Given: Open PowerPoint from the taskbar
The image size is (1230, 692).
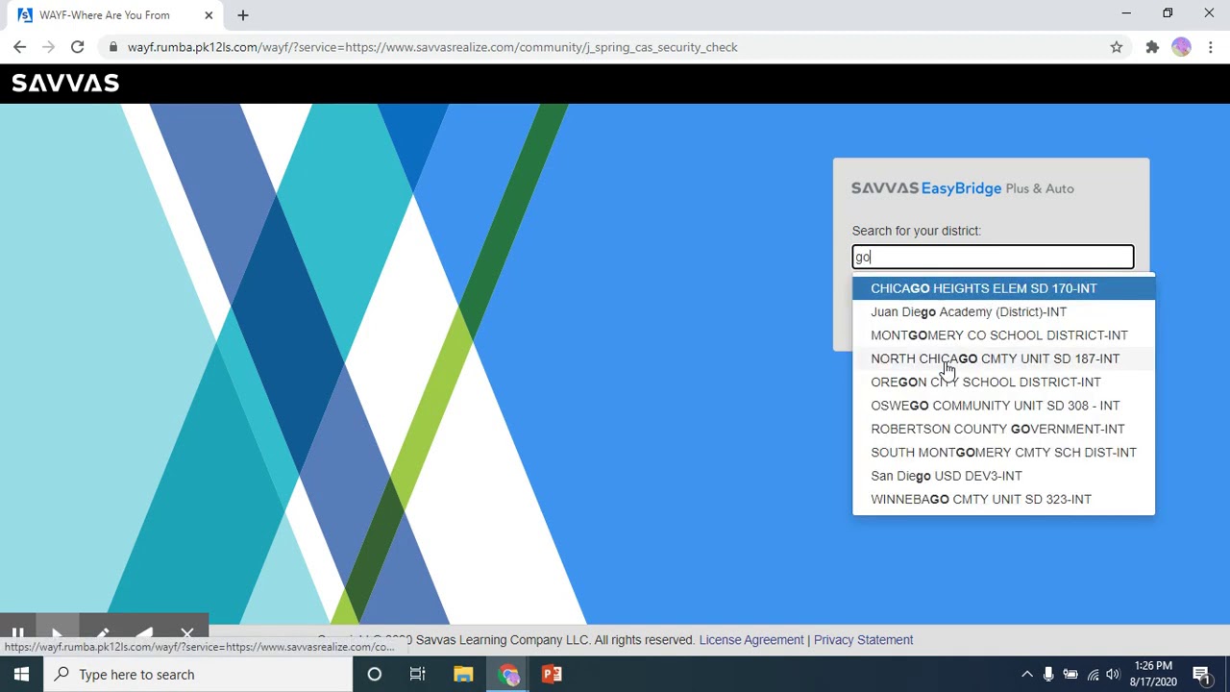Looking at the screenshot, I should click(552, 675).
